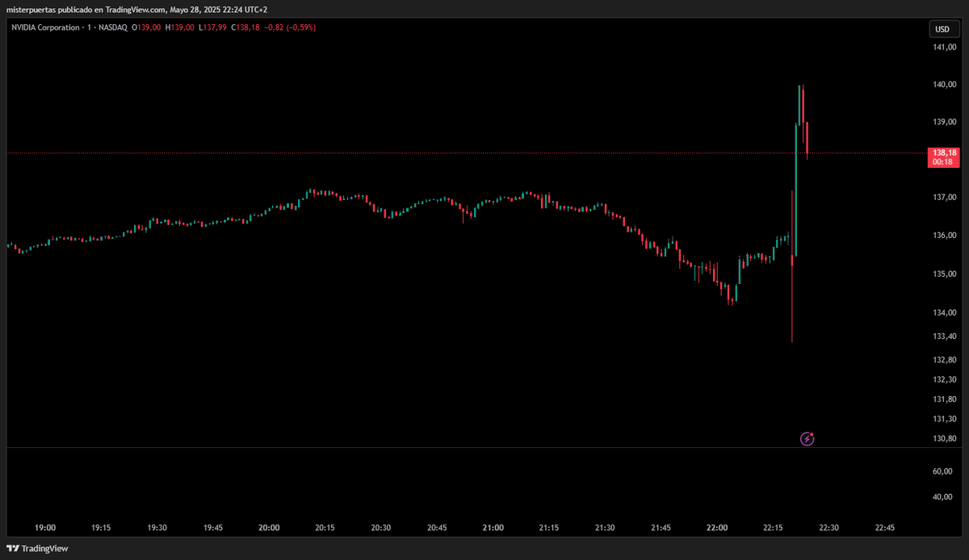Click the 19:00 time axis label

pos(45,528)
